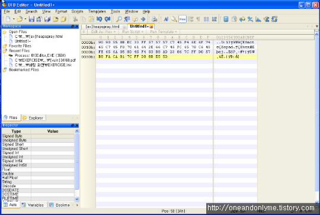Click the Convert yellow arrows icon

[x=242, y=19]
